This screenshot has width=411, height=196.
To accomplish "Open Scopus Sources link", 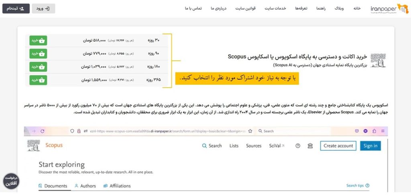I will pos(254,146).
